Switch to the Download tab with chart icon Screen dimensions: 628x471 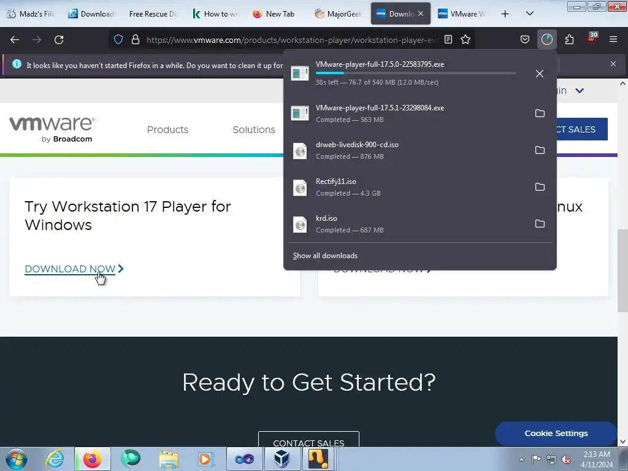coord(92,13)
